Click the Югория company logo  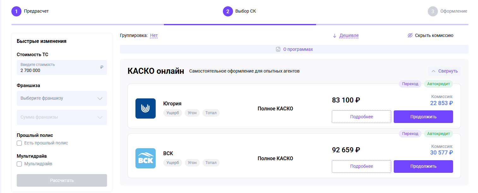pyautogui.click(x=146, y=108)
